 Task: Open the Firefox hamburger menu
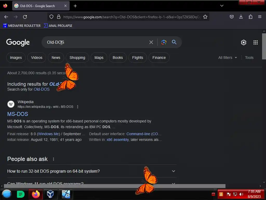point(260,17)
